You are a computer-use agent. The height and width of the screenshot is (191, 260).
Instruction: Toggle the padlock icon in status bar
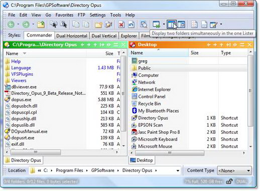229,181
